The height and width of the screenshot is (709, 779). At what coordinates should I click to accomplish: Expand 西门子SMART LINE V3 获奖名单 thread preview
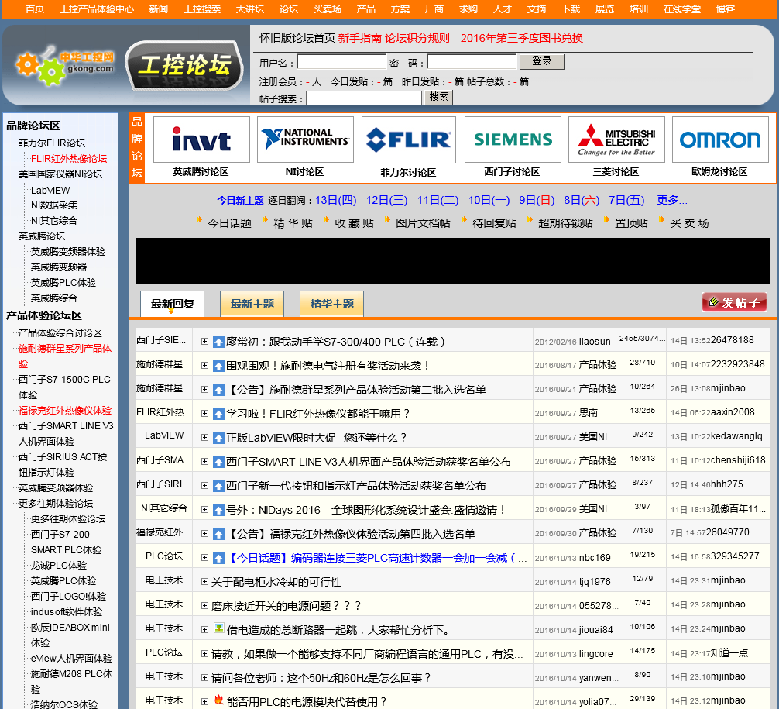pos(204,461)
